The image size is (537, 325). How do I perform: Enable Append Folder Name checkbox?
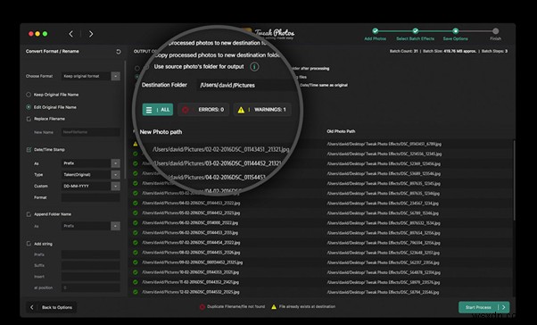coord(29,214)
